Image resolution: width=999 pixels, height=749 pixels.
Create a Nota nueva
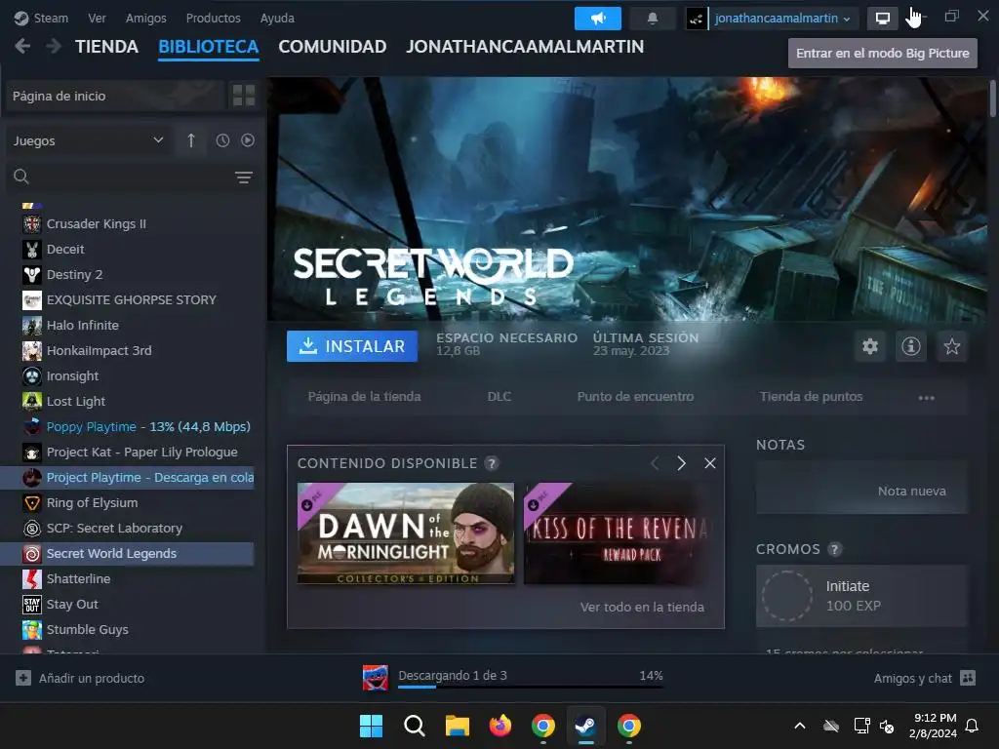pos(862,490)
